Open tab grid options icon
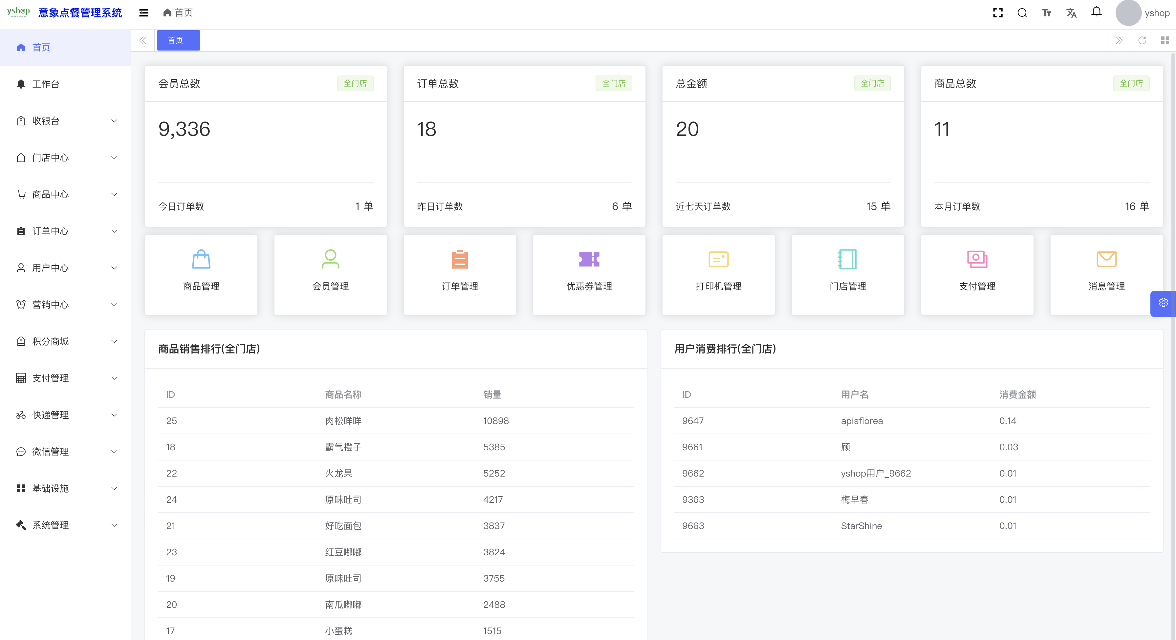The height and width of the screenshot is (640, 1176). pyautogui.click(x=1165, y=41)
